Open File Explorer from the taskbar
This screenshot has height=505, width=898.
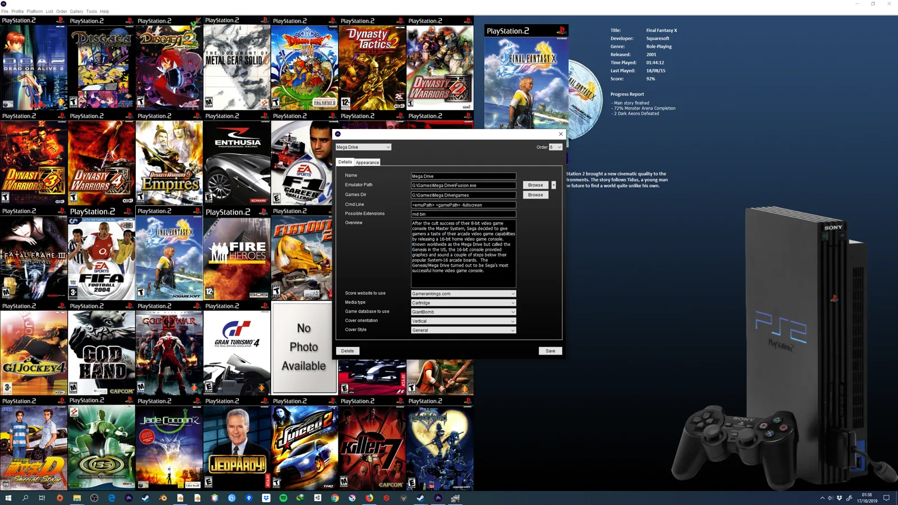(x=77, y=498)
